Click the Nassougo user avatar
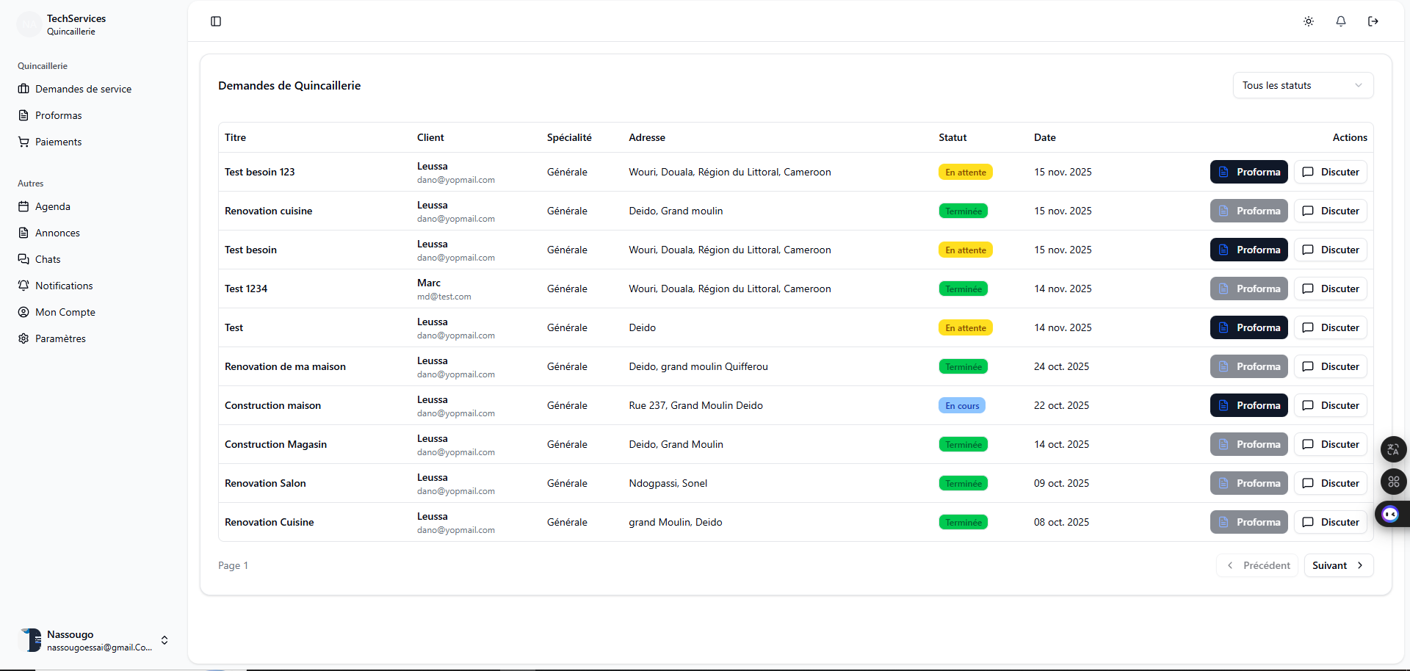Viewport: 1410px width, 671px height. [x=30, y=640]
